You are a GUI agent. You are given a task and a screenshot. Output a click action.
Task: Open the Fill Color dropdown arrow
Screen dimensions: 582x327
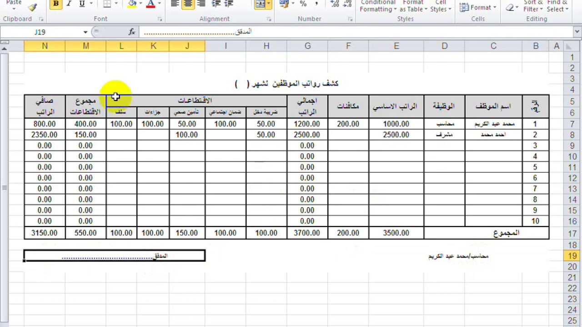click(x=141, y=4)
